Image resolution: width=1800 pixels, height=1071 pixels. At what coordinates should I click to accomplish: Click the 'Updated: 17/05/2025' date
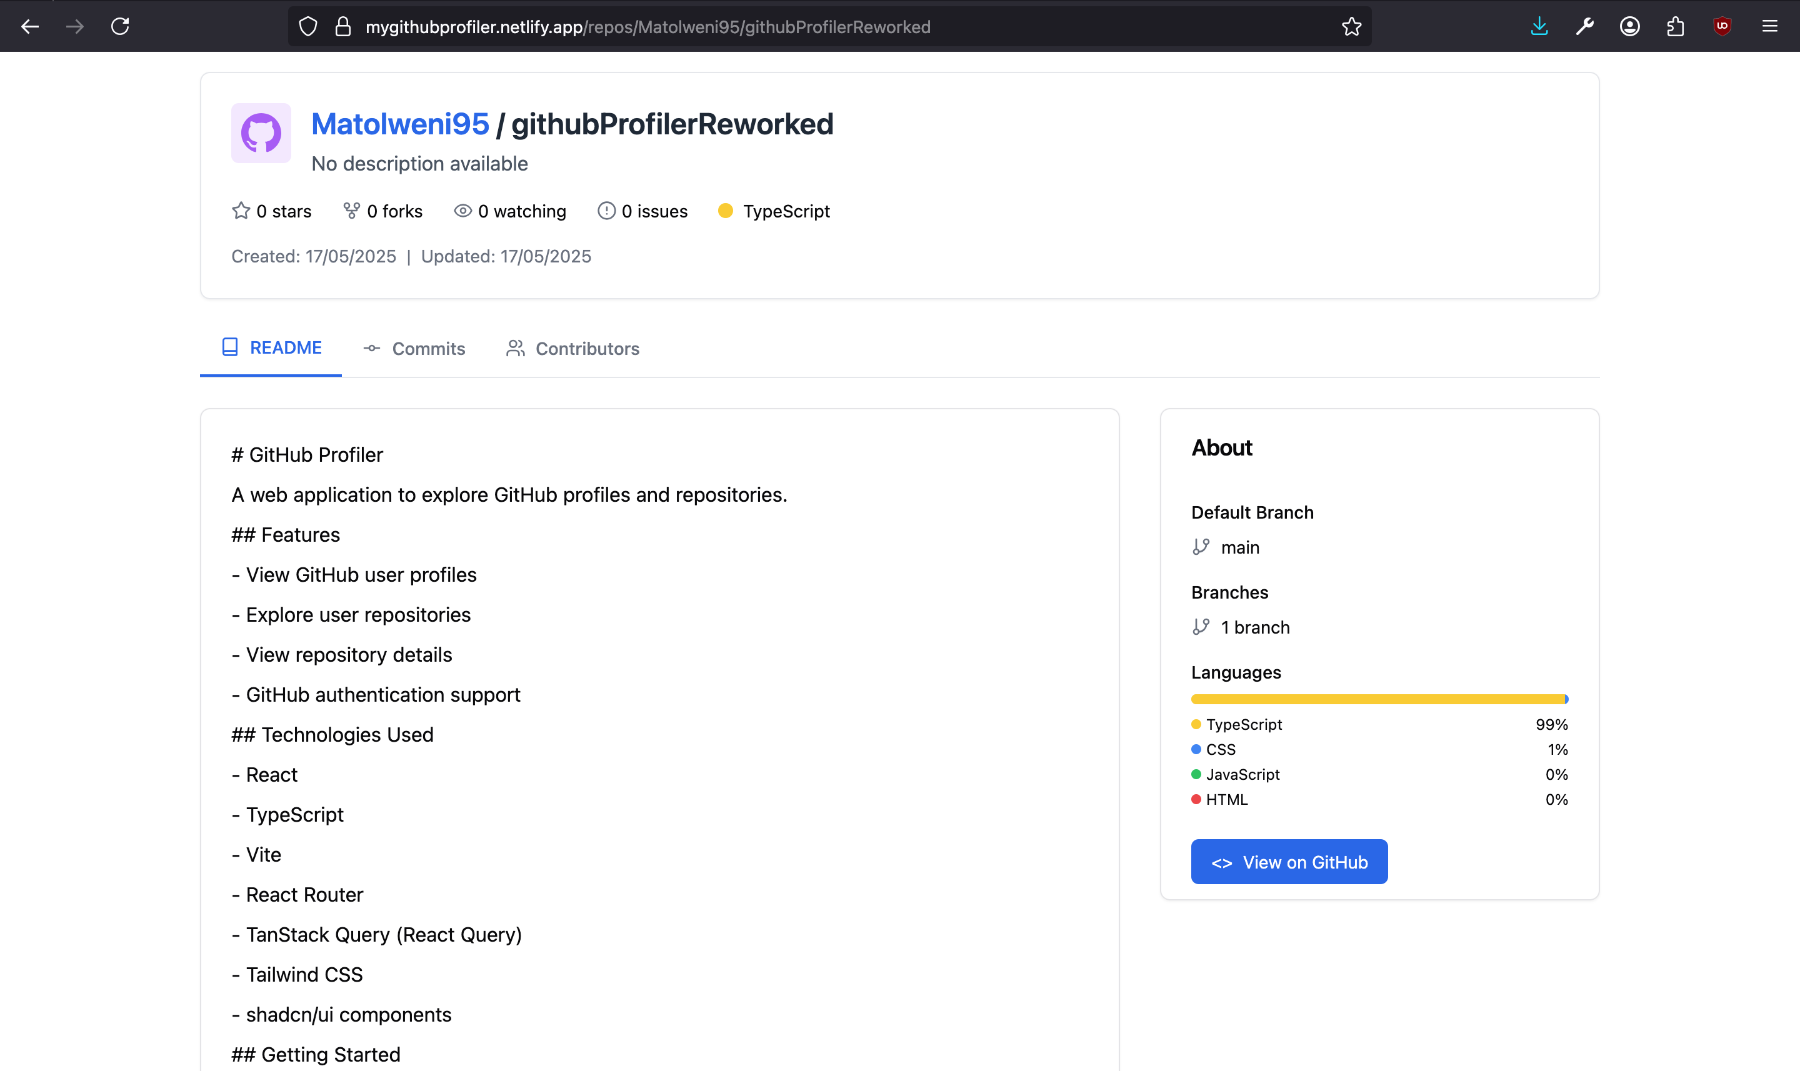coord(506,256)
